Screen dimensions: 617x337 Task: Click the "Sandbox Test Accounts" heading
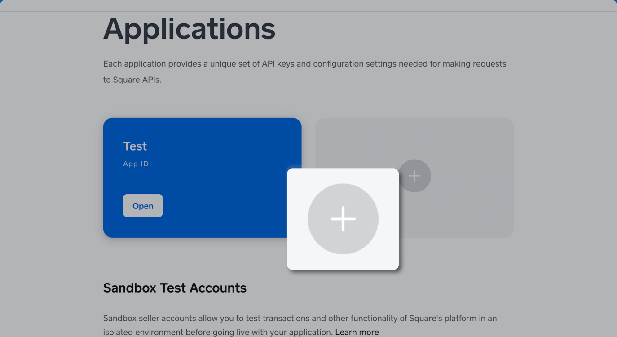coord(175,288)
